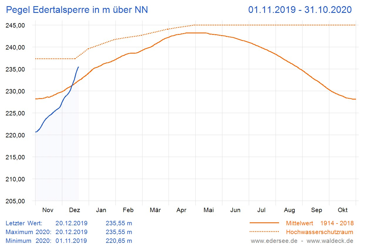Click the 205,00 y-axis label
The image size is (376, 249).
click(x=15, y=201)
